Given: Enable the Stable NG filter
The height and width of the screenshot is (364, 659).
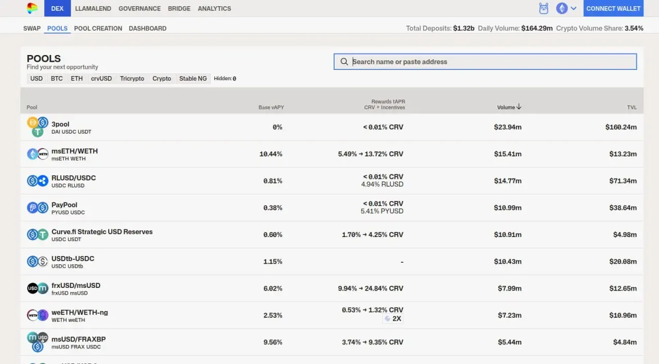Looking at the screenshot, I should click(x=193, y=79).
